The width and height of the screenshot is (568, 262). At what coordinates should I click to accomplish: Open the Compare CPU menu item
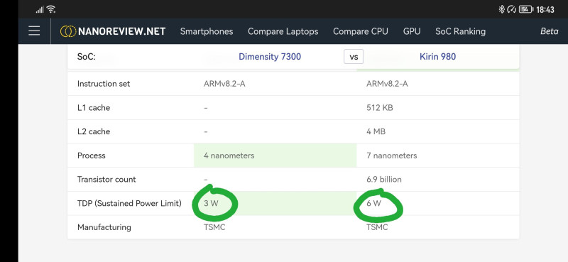361,31
